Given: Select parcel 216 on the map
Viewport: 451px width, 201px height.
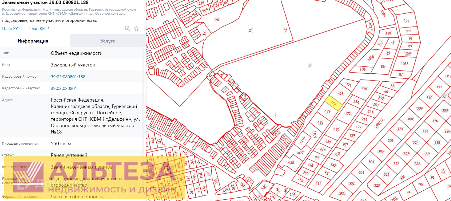Looking at the screenshot, I should click(365, 119).
